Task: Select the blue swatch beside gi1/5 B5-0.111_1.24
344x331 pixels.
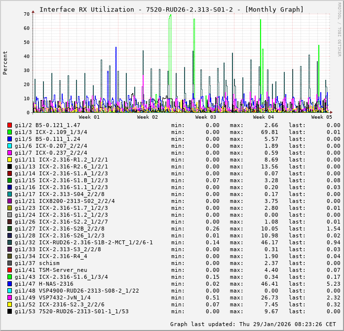Action: pyautogui.click(x=9, y=139)
